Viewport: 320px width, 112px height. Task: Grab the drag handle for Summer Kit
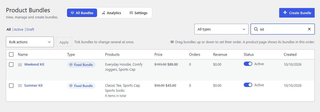(x=20, y=86)
